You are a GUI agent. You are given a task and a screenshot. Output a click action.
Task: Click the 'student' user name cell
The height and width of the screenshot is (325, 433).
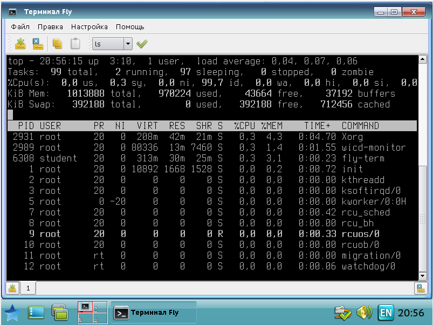[x=58, y=158]
